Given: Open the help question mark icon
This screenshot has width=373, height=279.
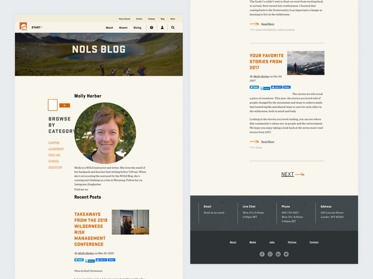Looking at the screenshot, I should click(151, 27).
